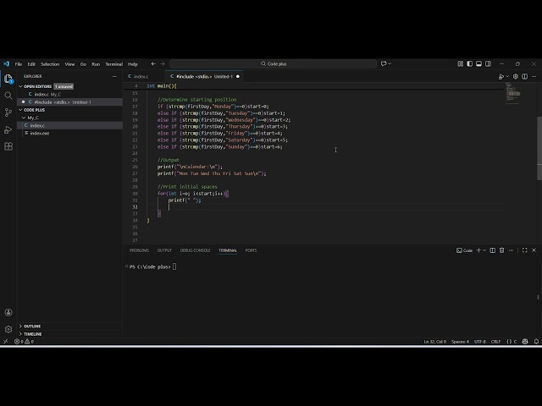Open the Accounts menu icon
This screenshot has width=542, height=406.
pyautogui.click(x=8, y=312)
